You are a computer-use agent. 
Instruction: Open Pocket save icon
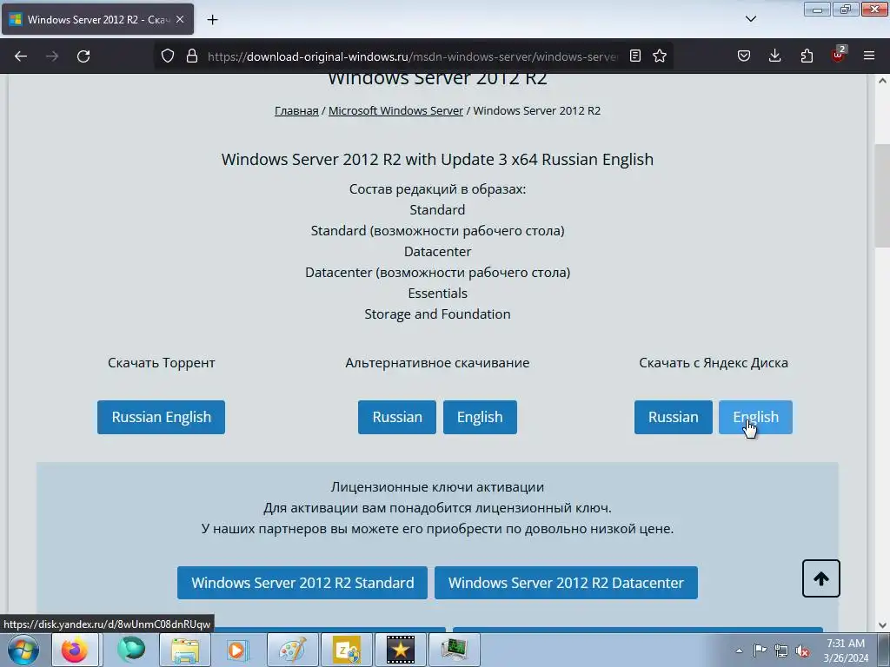tap(744, 56)
